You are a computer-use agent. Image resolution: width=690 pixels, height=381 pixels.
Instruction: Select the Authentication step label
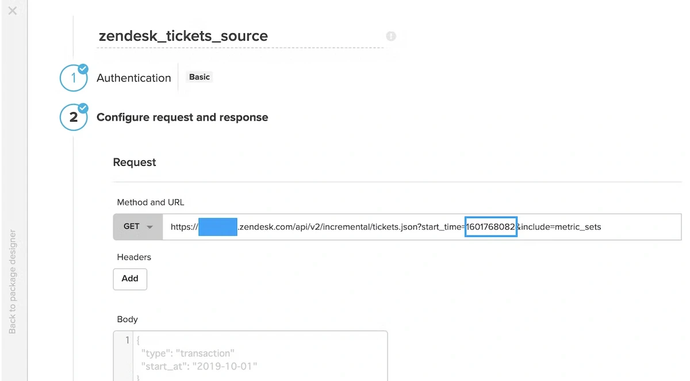tap(134, 78)
